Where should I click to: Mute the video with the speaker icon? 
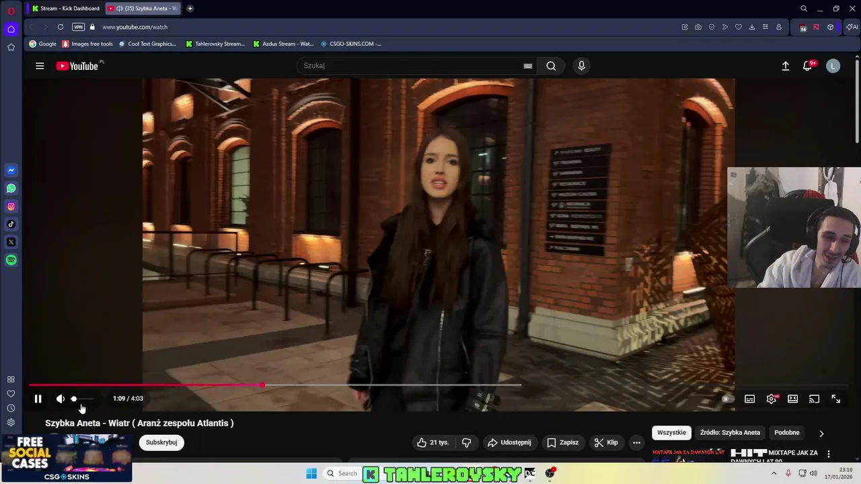tap(60, 399)
